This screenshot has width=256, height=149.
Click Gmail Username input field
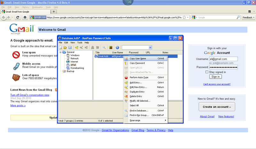223,59
